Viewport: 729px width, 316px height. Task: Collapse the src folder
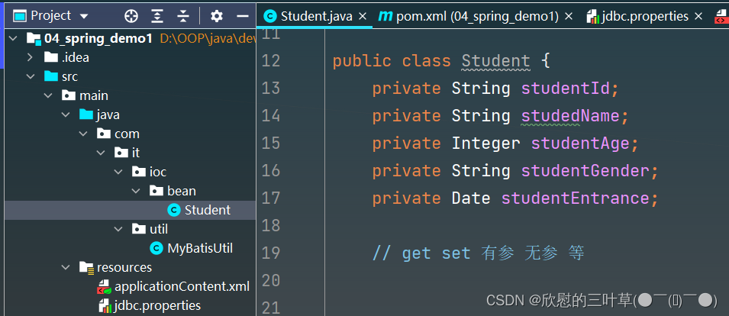tap(30, 76)
